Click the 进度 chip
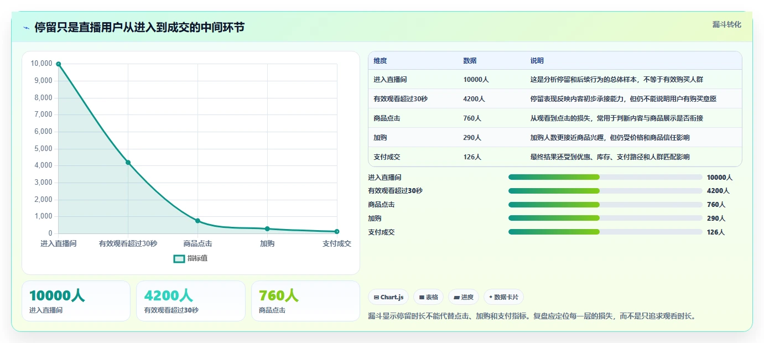The image size is (764, 343). tap(464, 297)
